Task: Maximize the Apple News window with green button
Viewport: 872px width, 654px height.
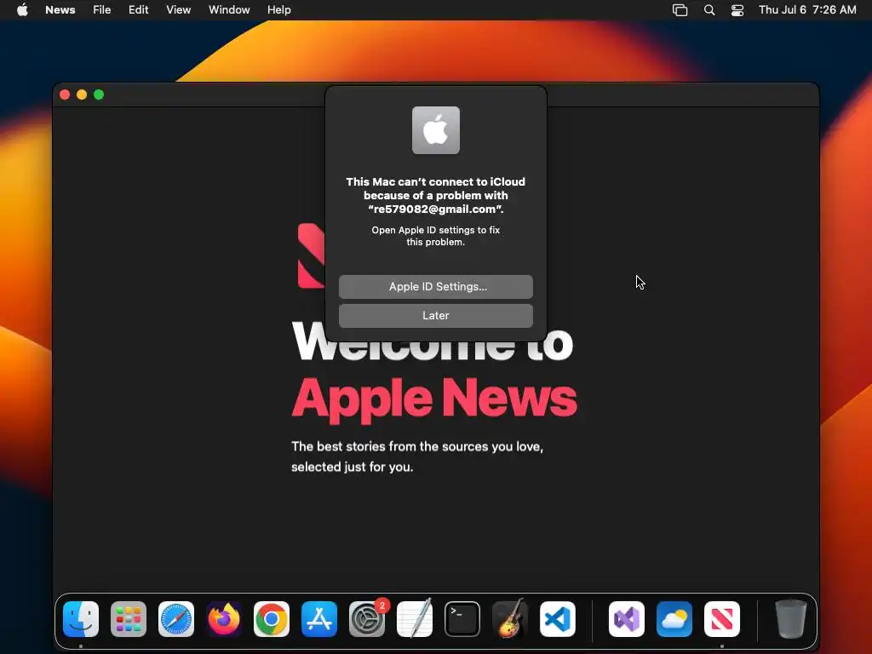Action: 99,95
